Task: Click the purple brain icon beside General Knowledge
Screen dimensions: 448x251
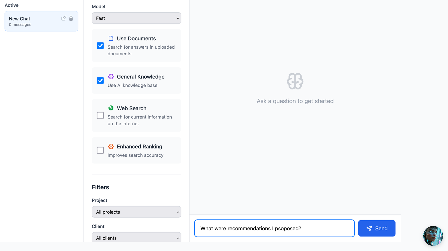Action: 111,77
